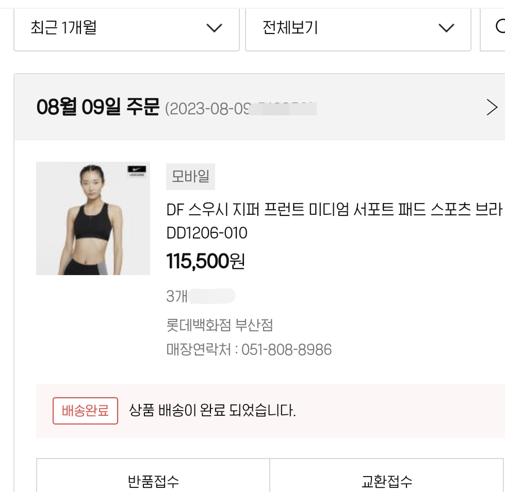Click the search icon at top right
505x492 pixels.
499,27
